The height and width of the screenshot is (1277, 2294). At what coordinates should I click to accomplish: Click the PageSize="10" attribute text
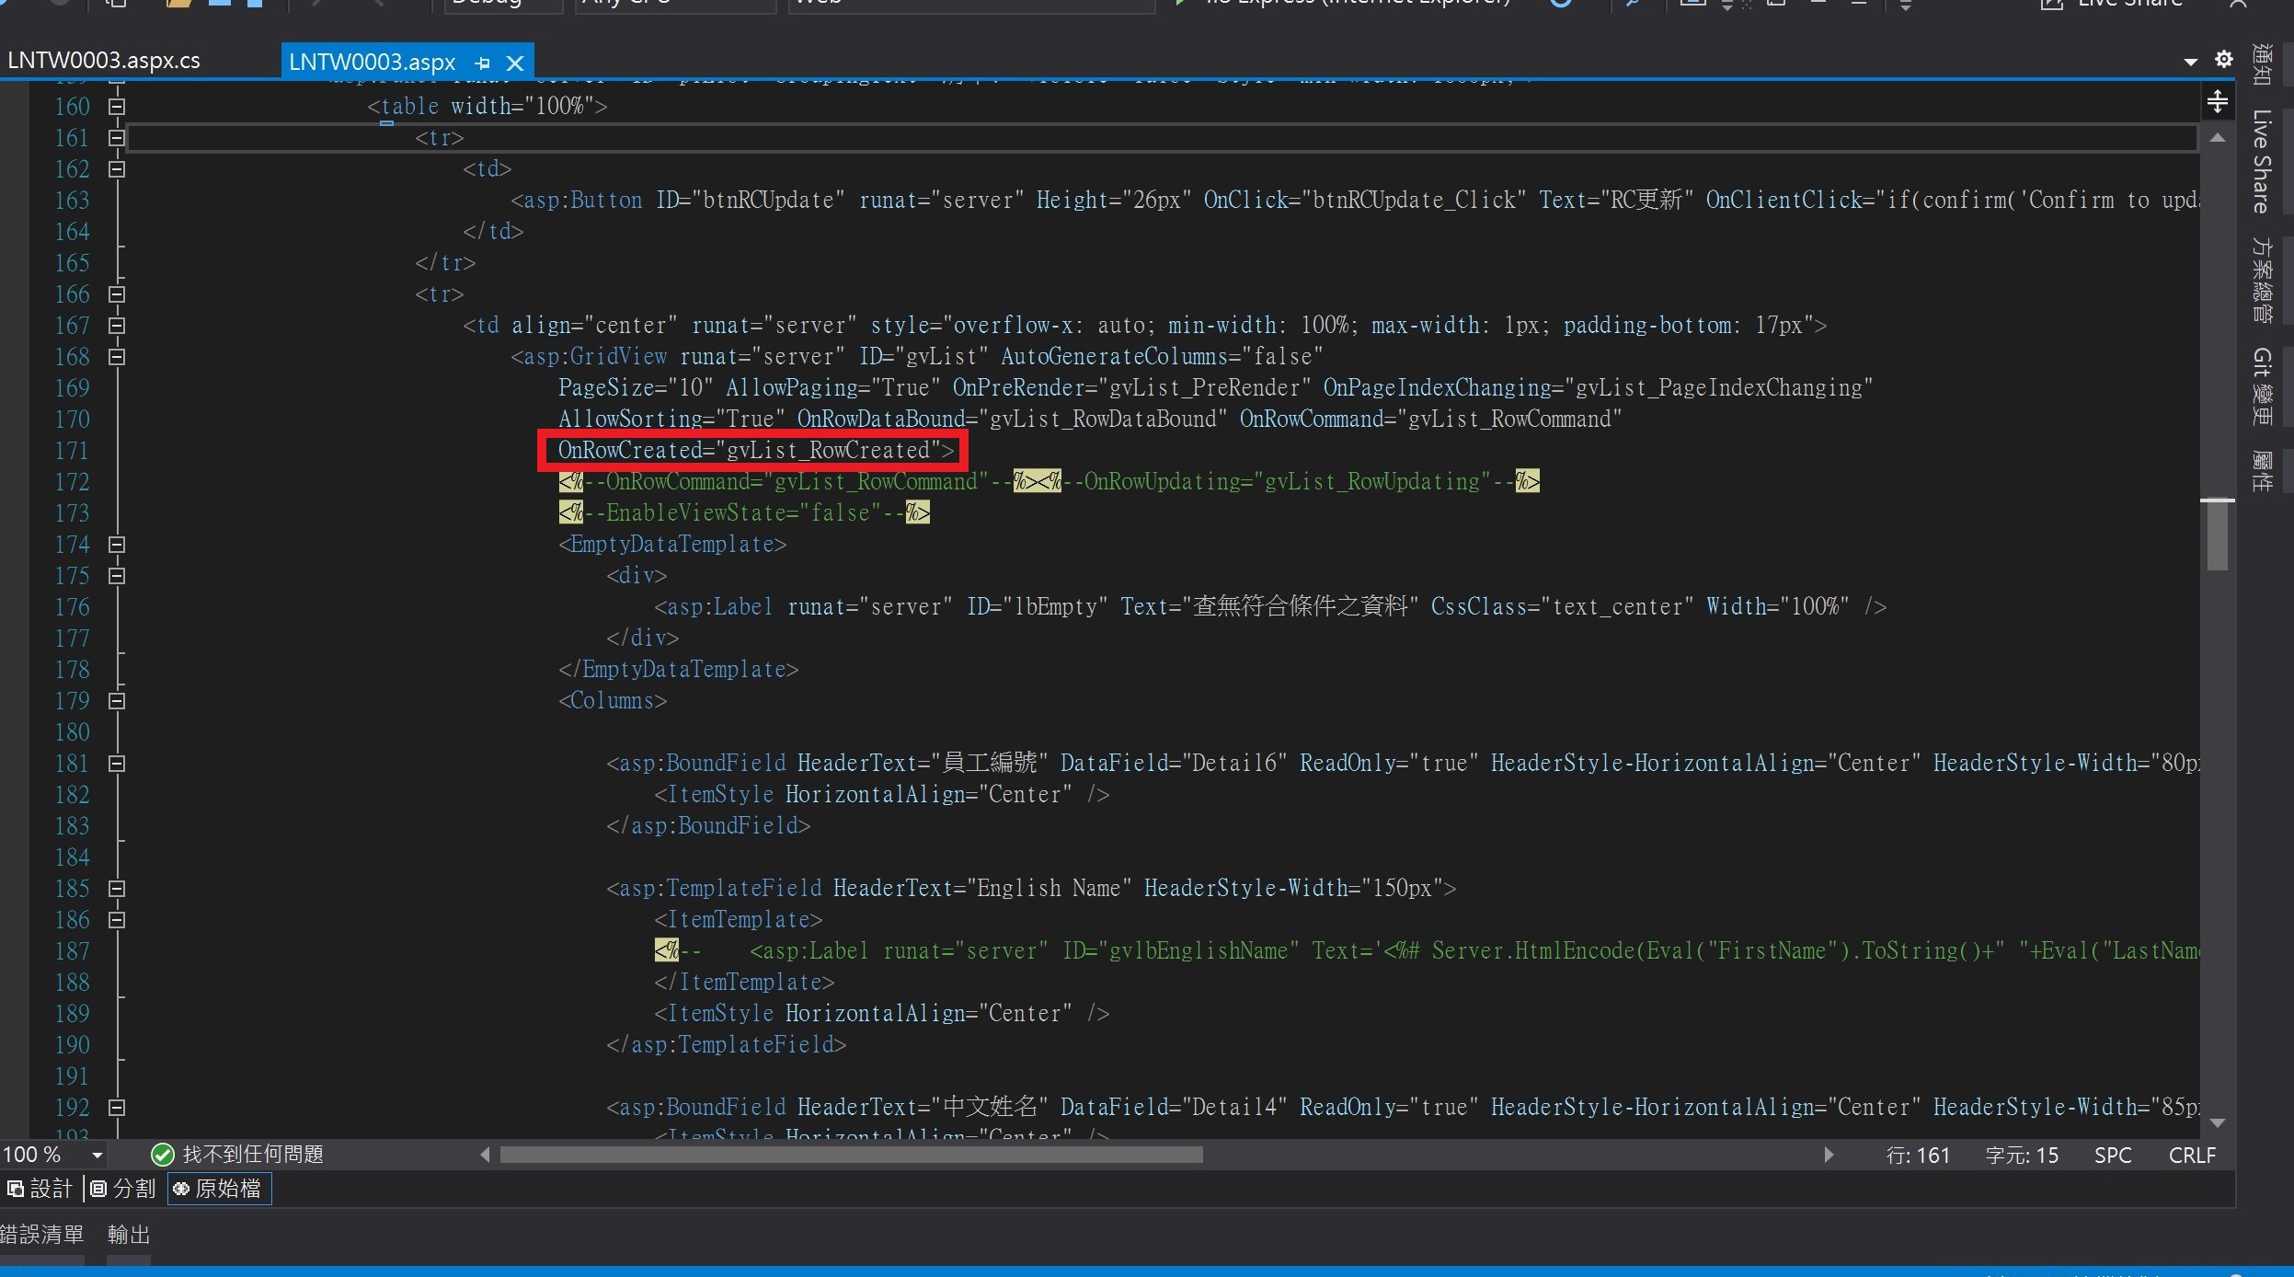tap(636, 388)
